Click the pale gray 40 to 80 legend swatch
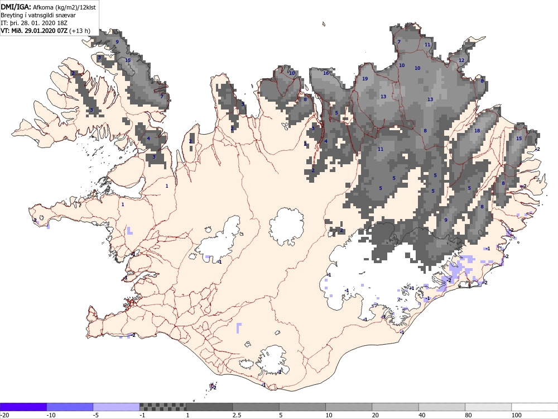 441,407
